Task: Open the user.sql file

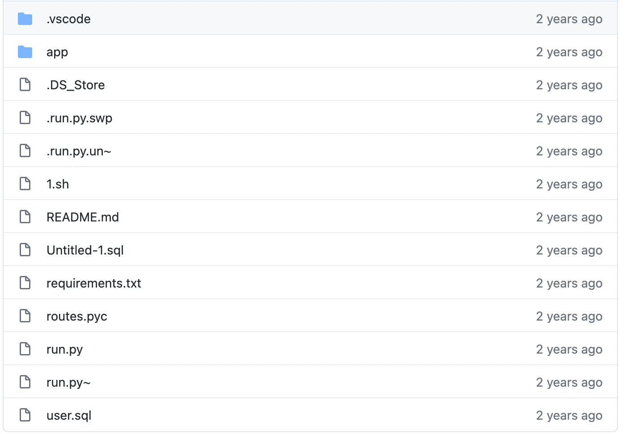Action: tap(69, 415)
